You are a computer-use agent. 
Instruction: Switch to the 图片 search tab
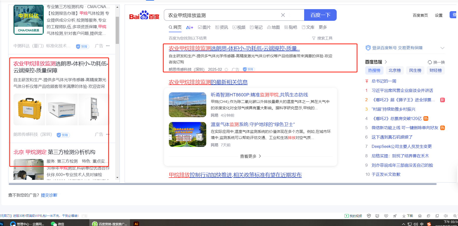pyautogui.click(x=204, y=27)
